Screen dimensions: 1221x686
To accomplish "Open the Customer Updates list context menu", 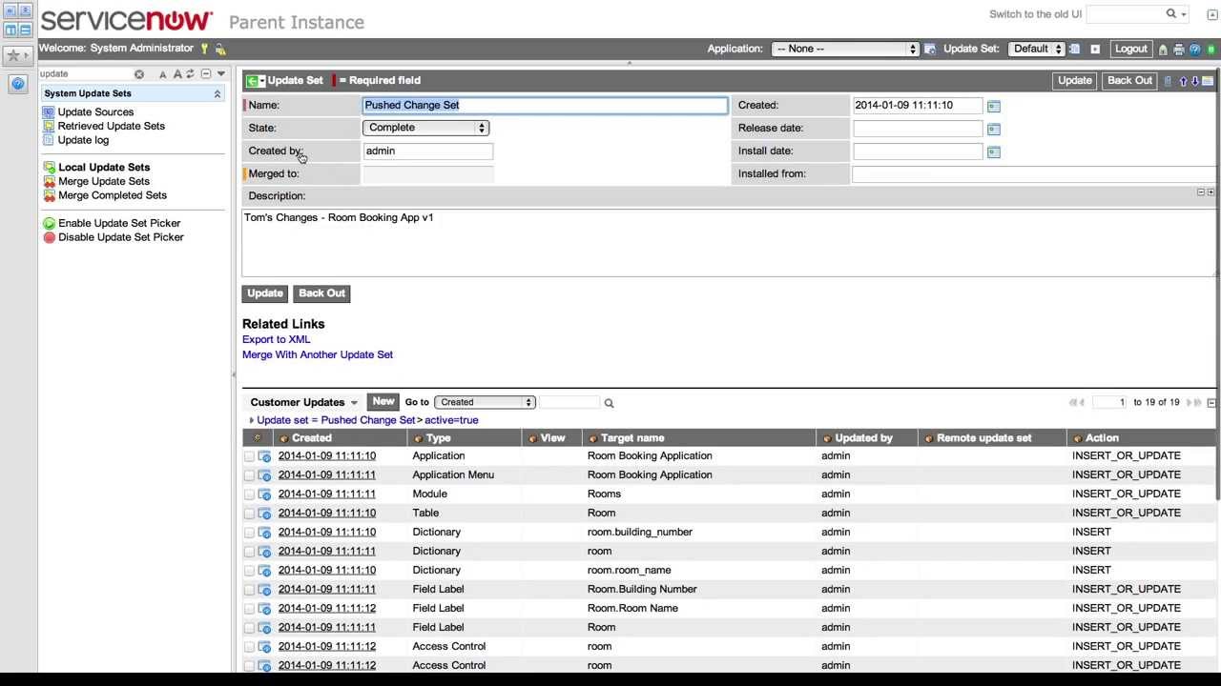I will tap(354, 403).
